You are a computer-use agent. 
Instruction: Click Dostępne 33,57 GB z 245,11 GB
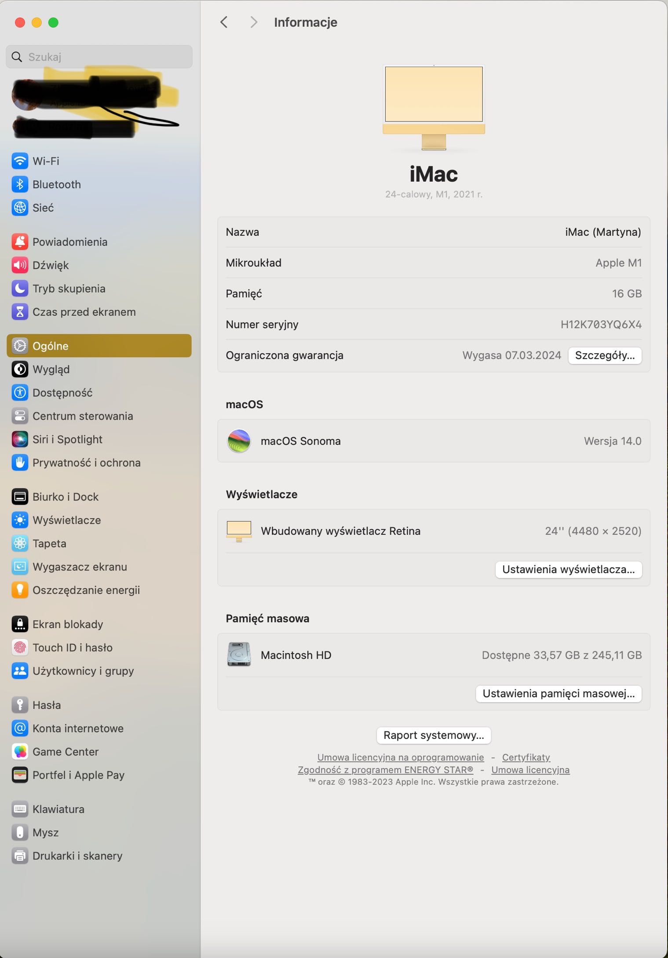(x=562, y=655)
